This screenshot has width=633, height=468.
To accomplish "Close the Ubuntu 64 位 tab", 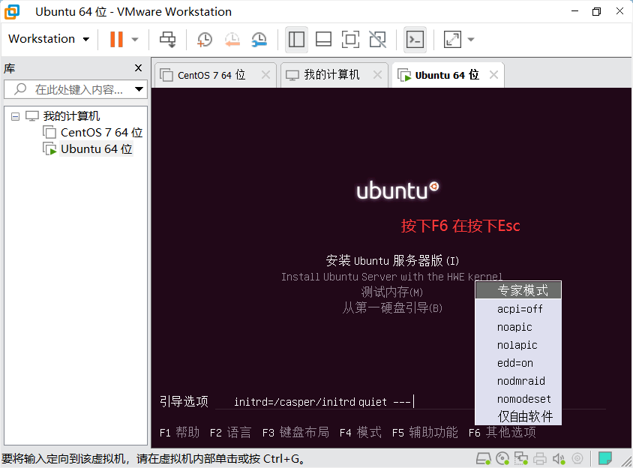I will point(493,75).
